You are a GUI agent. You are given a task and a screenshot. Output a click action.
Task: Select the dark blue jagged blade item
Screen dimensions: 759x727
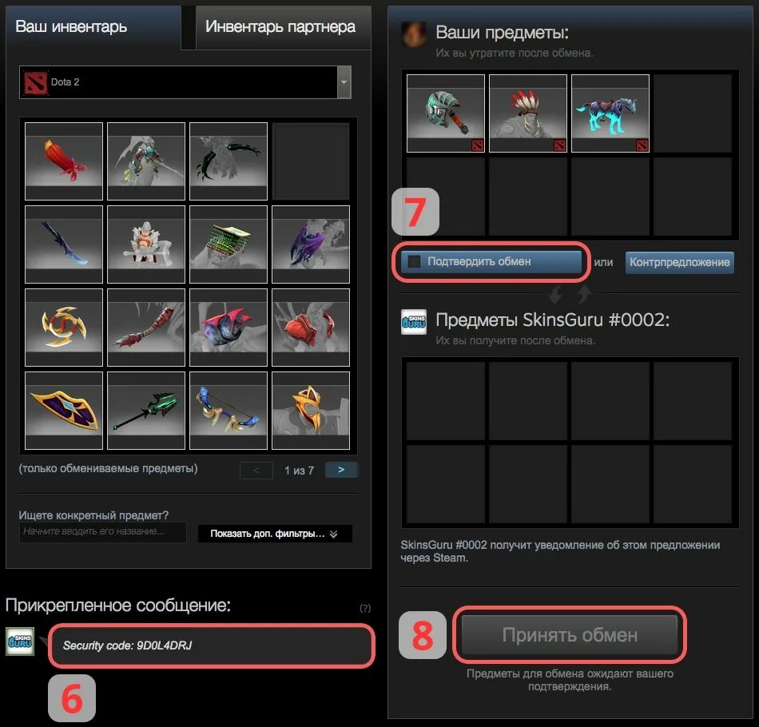tap(64, 244)
